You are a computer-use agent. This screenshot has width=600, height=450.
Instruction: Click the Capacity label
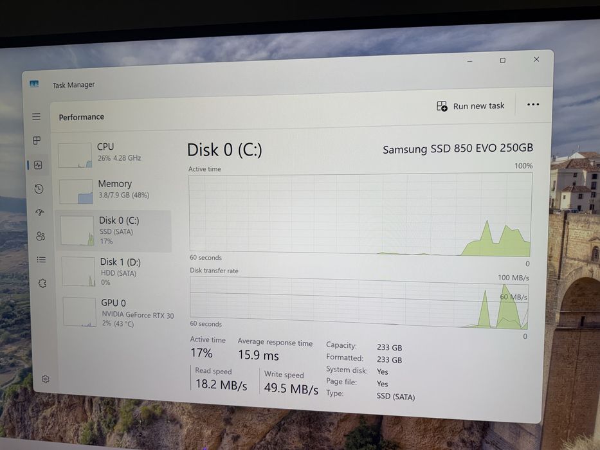click(x=341, y=345)
